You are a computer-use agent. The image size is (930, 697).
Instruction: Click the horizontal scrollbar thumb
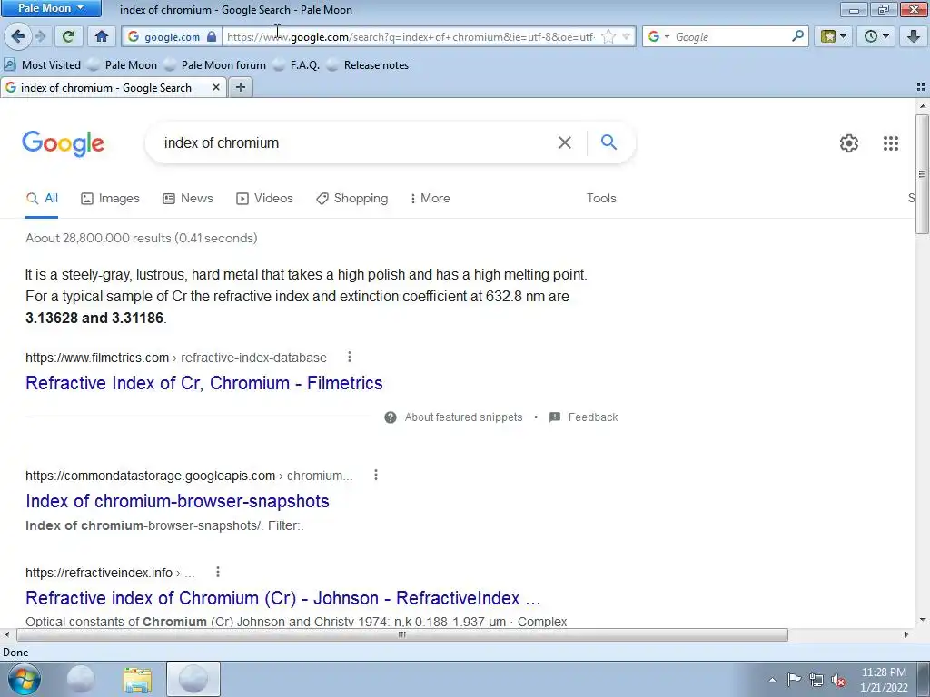(x=402, y=634)
